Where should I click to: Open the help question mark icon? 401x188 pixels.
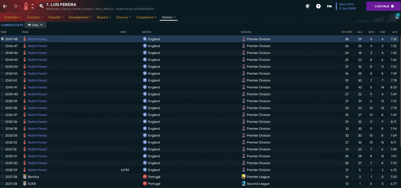(318, 6)
